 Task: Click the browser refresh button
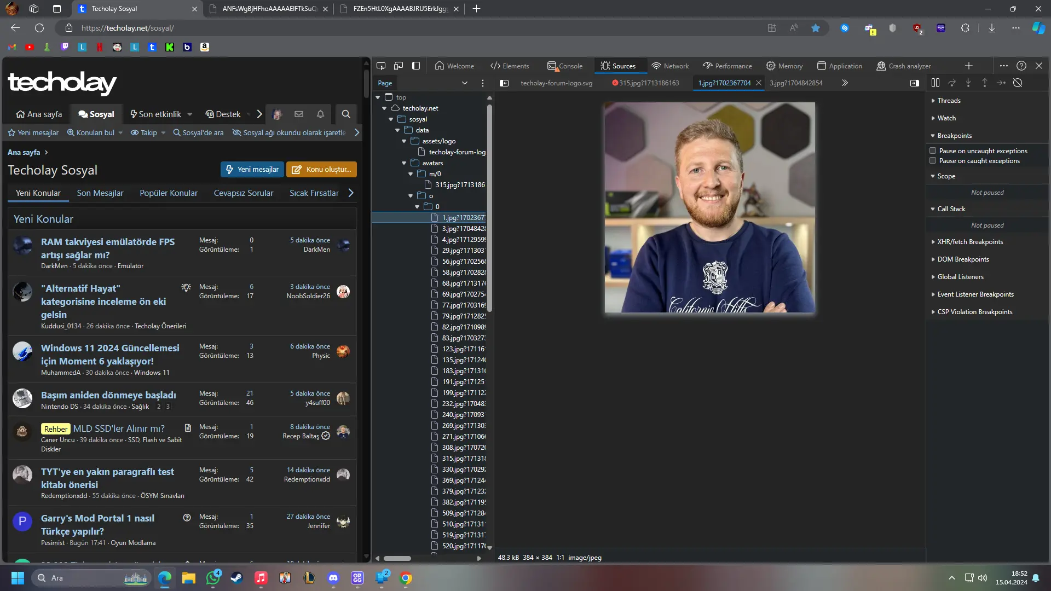39,28
